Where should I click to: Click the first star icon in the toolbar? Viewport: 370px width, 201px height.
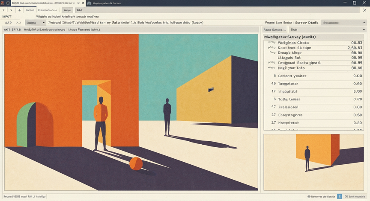[3, 10]
